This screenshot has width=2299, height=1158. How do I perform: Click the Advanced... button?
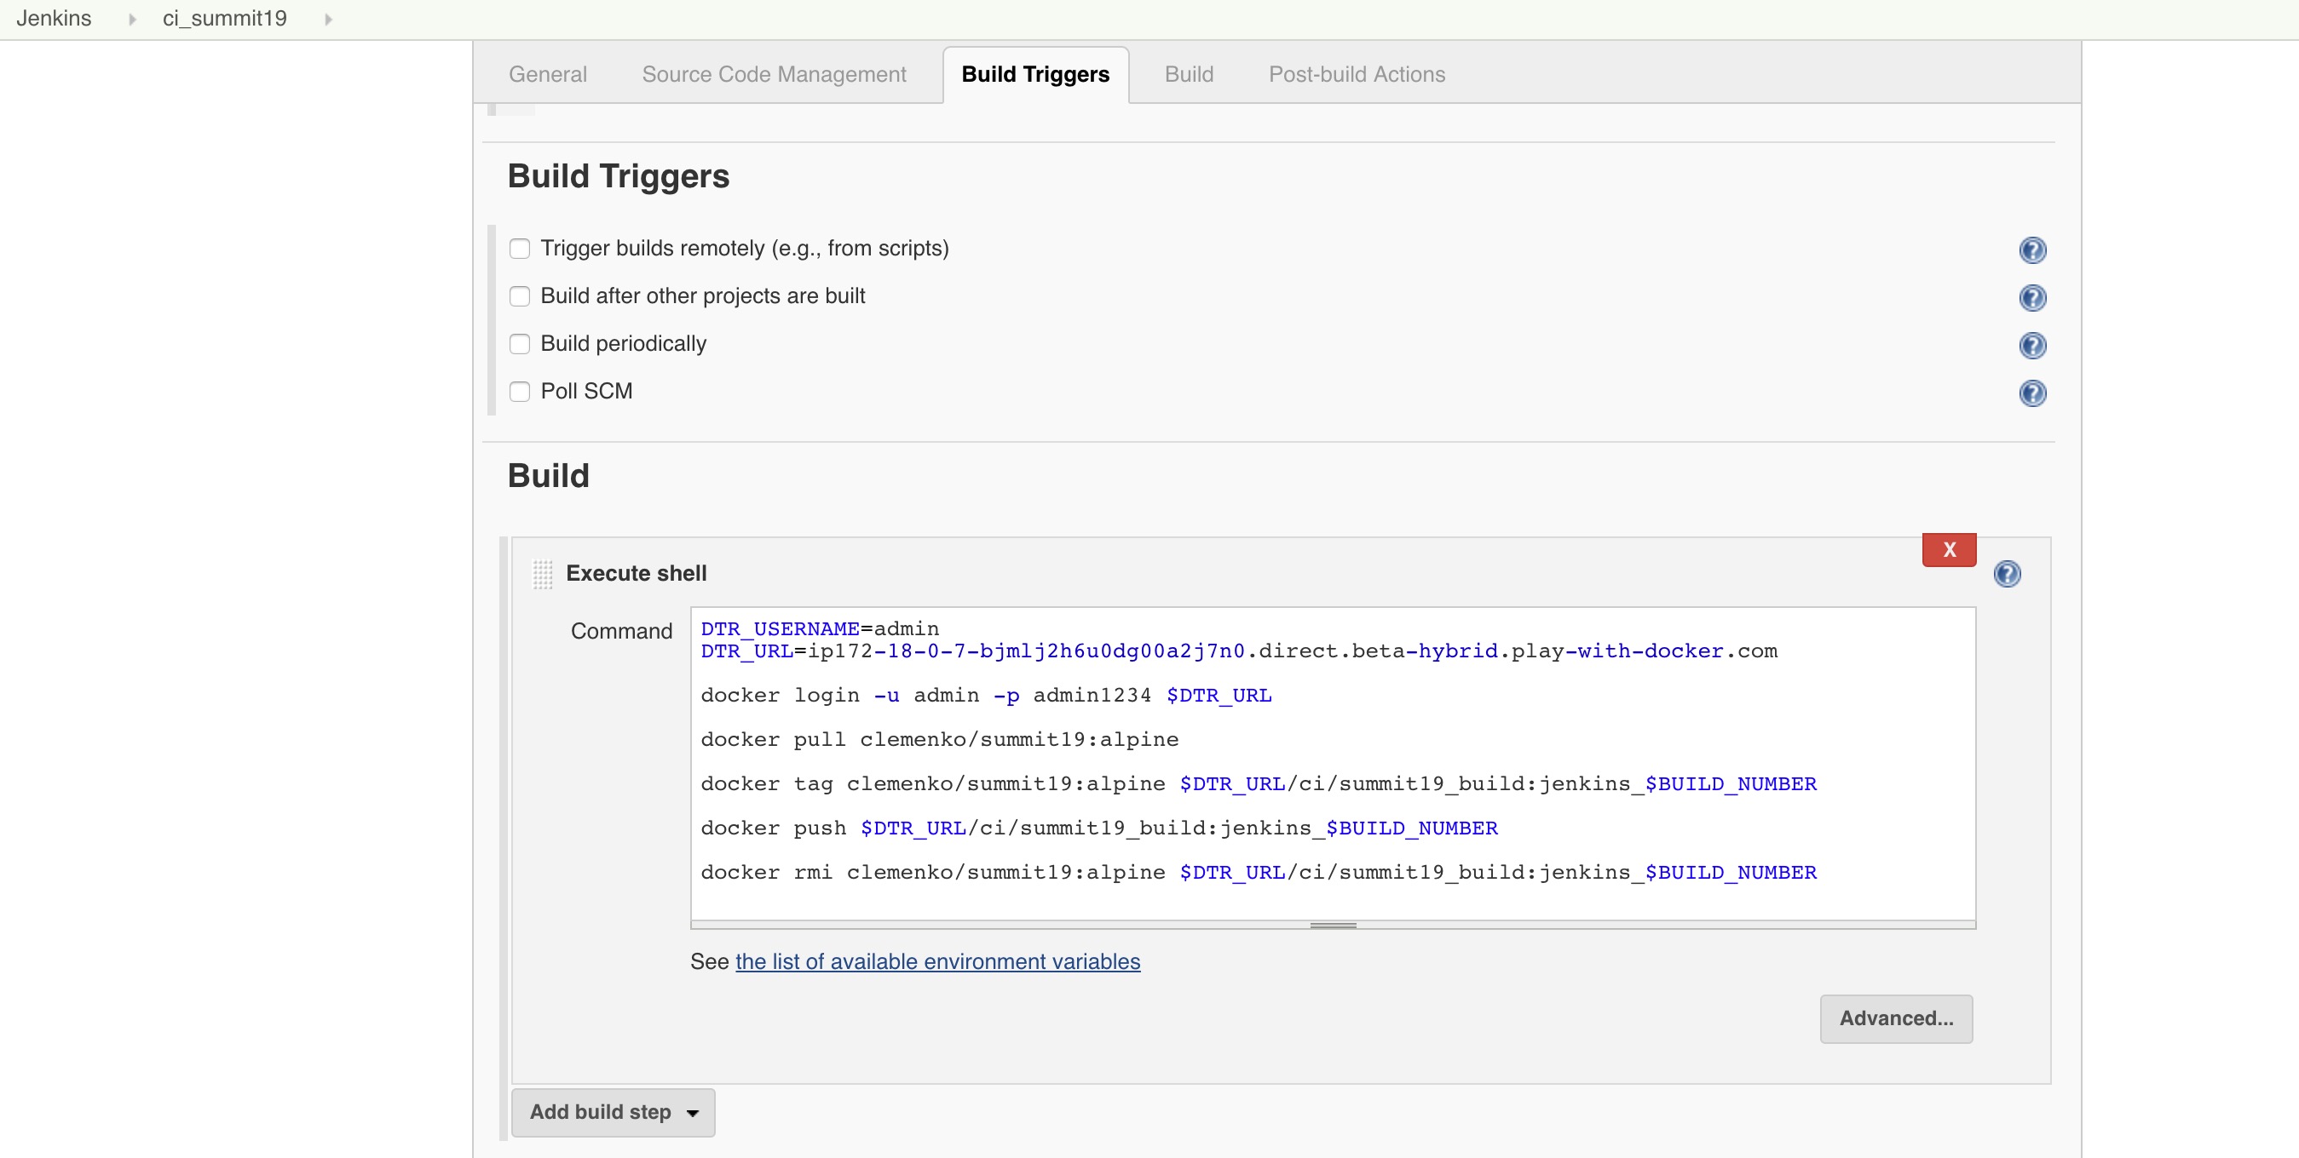(1896, 1018)
